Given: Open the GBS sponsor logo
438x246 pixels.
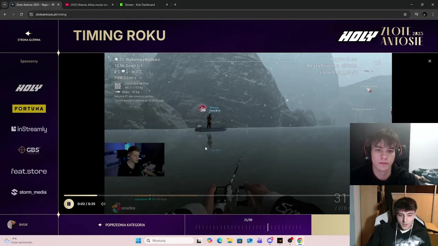Looking at the screenshot, I should pos(29,150).
